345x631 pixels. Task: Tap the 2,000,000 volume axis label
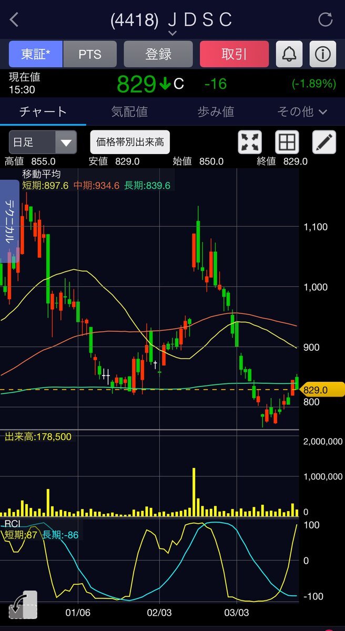click(323, 441)
